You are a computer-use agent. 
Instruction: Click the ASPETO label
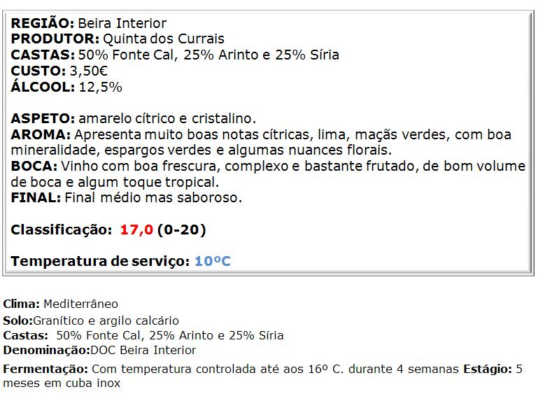pos(43,119)
